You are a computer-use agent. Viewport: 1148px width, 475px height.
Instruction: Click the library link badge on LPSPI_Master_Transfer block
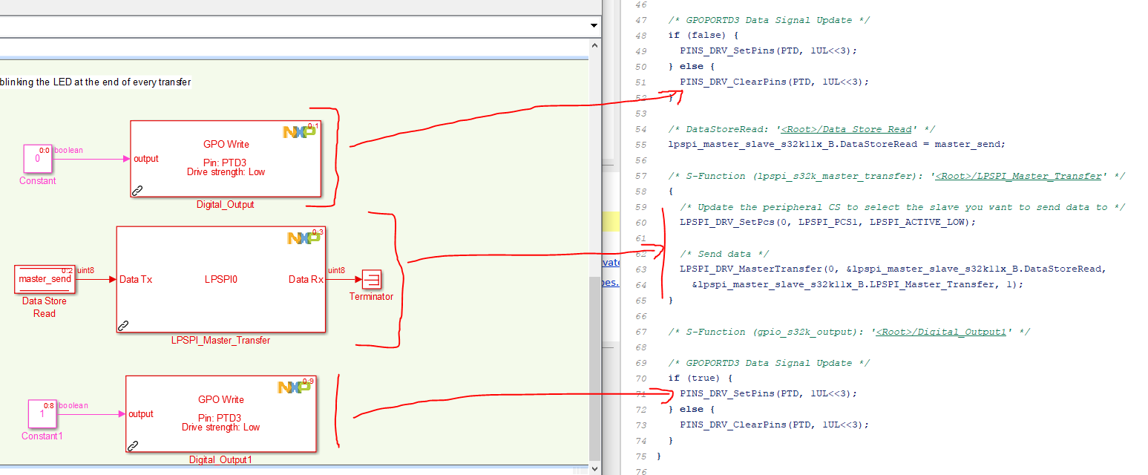[124, 324]
